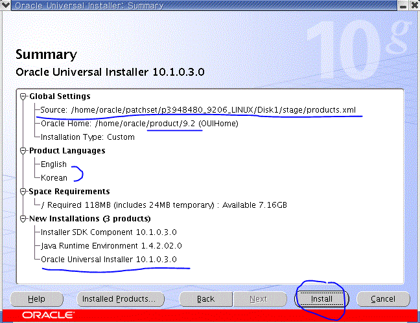Viewport: 420px width, 323px height.
Task: Select Java Runtime Environment 1.4.2.02.0
Action: [111, 246]
